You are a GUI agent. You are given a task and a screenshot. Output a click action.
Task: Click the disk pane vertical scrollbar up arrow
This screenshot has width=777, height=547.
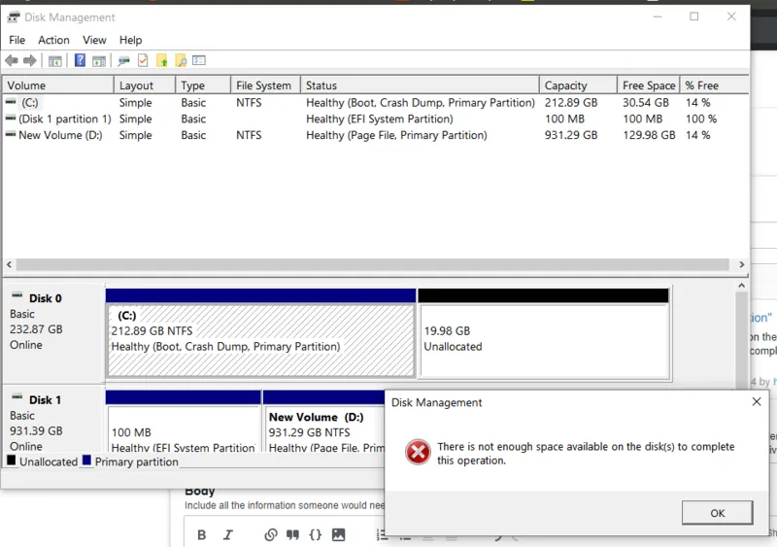pos(741,285)
